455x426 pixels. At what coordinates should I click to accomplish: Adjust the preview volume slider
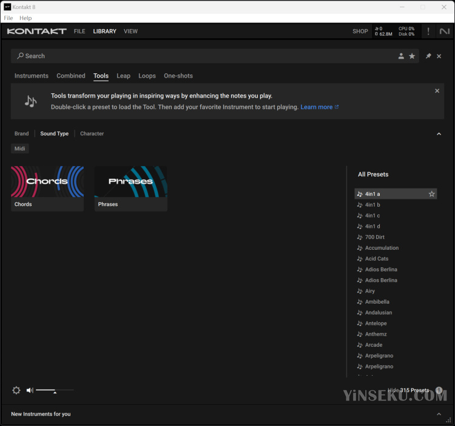[x=55, y=391]
